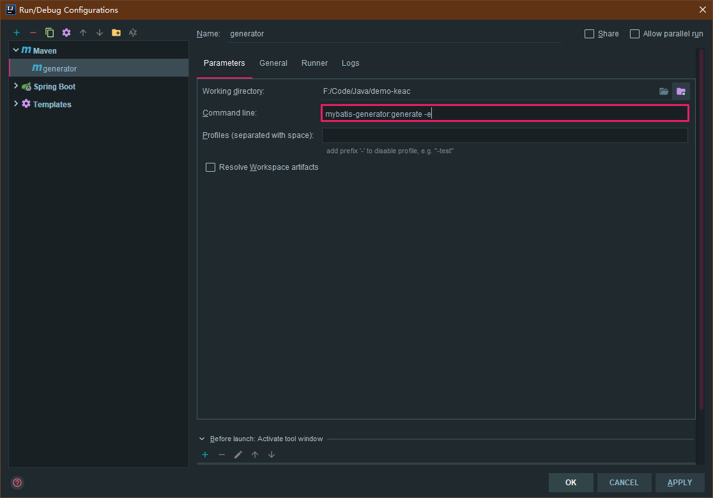
Task: Click the 'Working directory:' label
Action: tap(233, 91)
